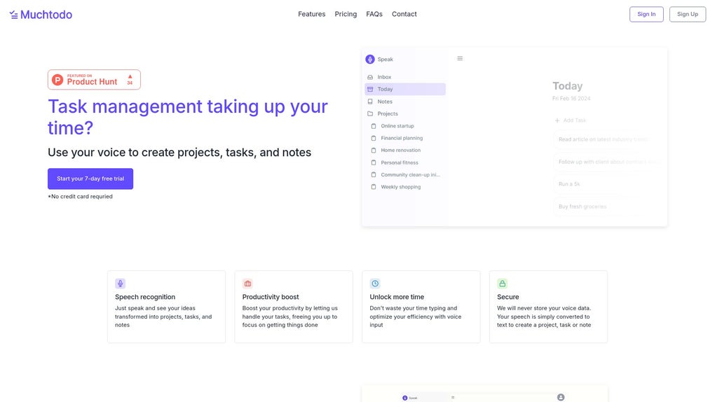Click the Speak microphone icon
This screenshot has width=715, height=402.
point(370,60)
